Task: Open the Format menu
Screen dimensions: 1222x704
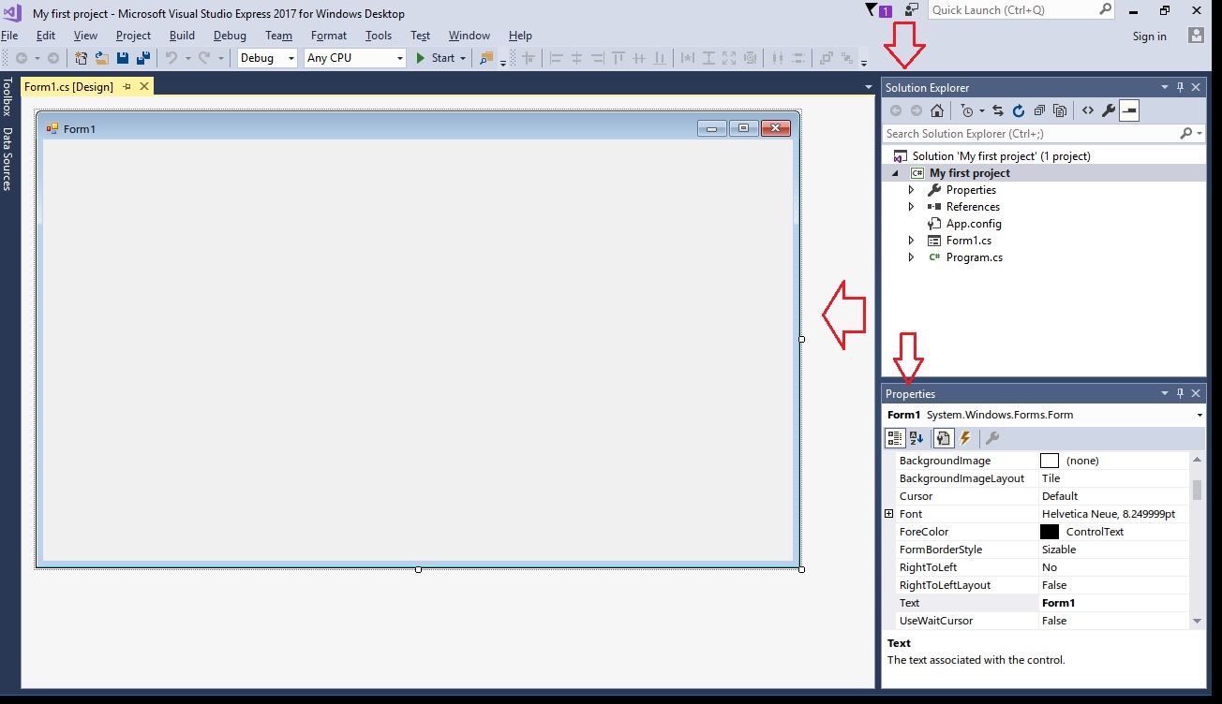Action: [x=329, y=36]
